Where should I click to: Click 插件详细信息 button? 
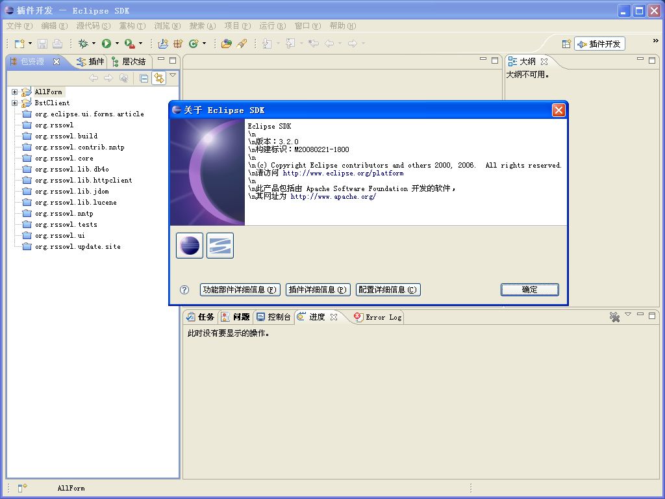[318, 289]
